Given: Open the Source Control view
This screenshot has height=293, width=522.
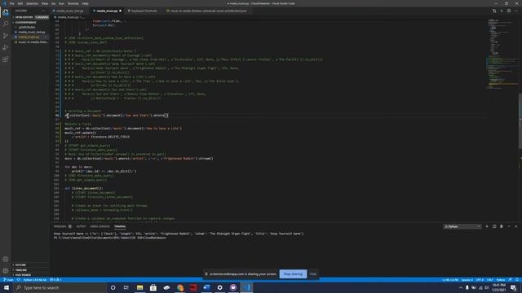Looking at the screenshot, I should point(6,36).
